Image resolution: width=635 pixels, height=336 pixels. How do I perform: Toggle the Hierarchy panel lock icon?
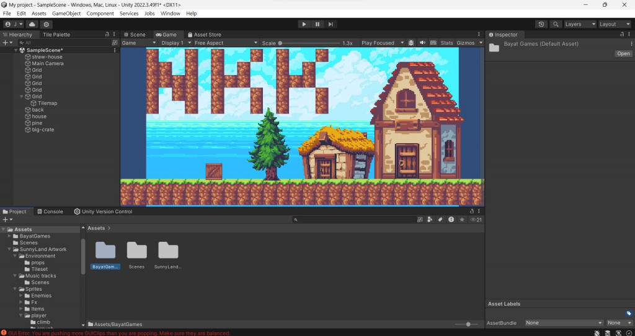107,35
